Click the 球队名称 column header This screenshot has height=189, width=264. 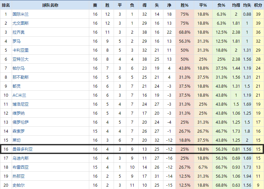pyautogui.click(x=50, y=5)
